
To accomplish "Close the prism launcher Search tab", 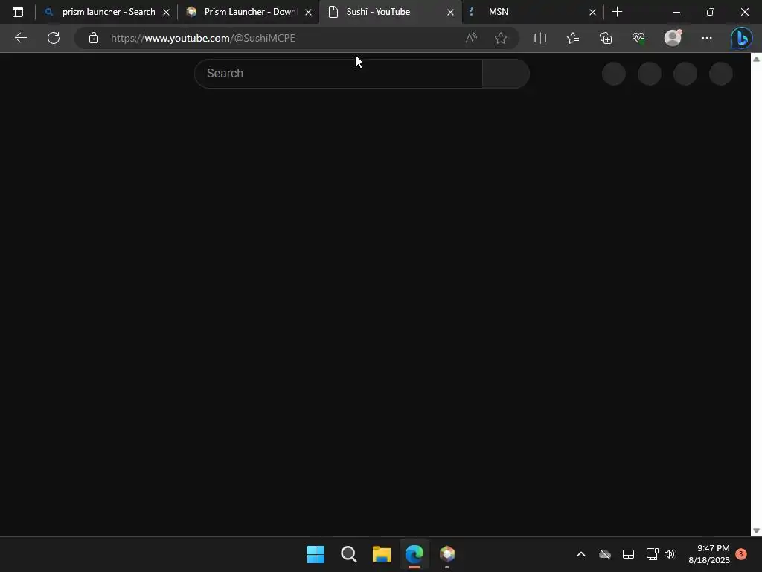I will (166, 12).
